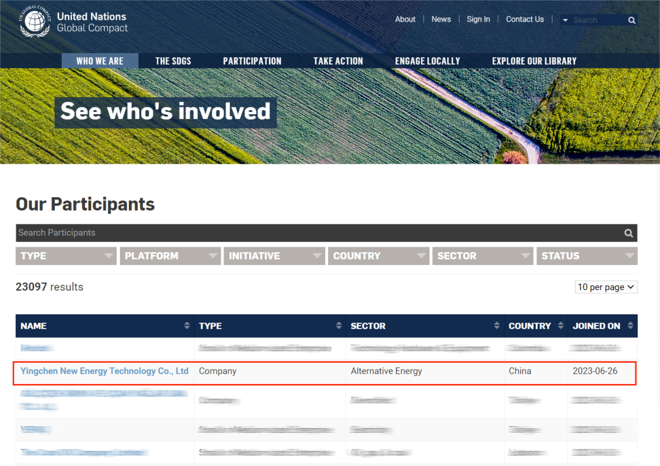Image resolution: width=660 pixels, height=466 pixels.
Task: Open the WHO WE ARE menu
Action: tap(100, 61)
